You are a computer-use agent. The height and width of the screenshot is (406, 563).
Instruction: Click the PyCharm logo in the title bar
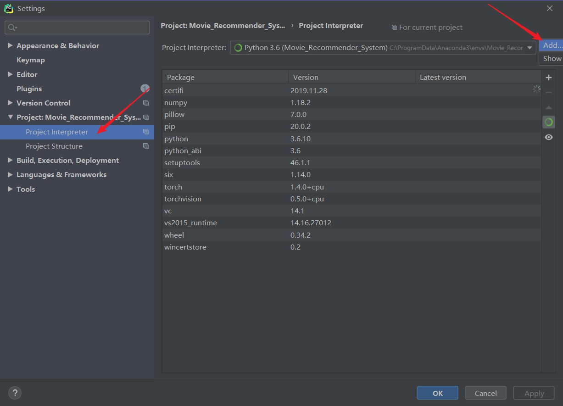9,8
